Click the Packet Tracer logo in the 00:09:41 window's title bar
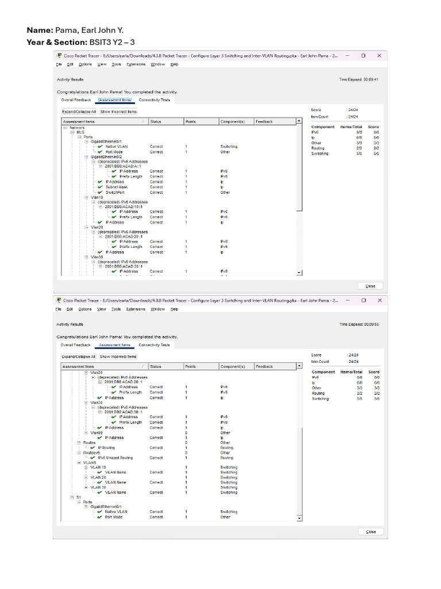 tap(59, 56)
